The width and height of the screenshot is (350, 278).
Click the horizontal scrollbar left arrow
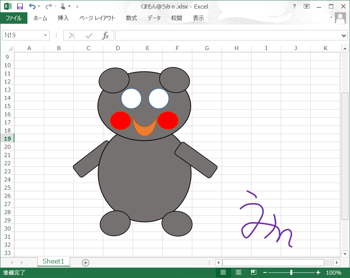click(x=218, y=262)
